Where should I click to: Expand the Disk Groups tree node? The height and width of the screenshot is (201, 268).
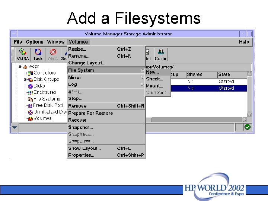point(25,80)
